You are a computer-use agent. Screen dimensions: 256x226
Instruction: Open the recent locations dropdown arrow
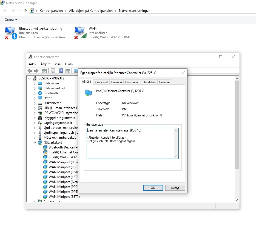(19, 11)
